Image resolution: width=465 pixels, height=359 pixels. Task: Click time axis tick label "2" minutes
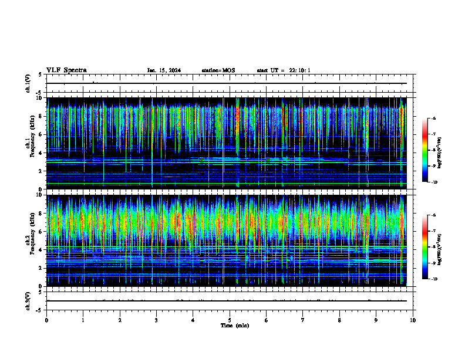[x=120, y=320]
